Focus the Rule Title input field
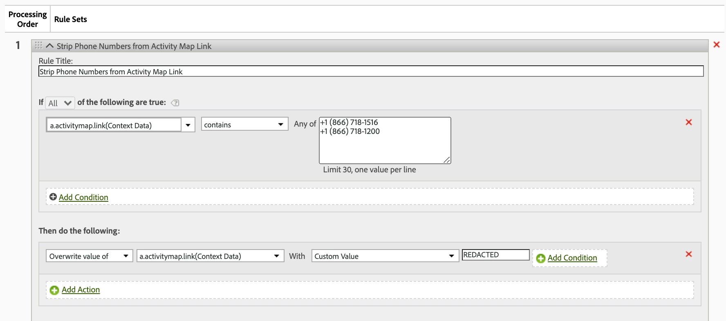The width and height of the screenshot is (726, 321). (371, 71)
